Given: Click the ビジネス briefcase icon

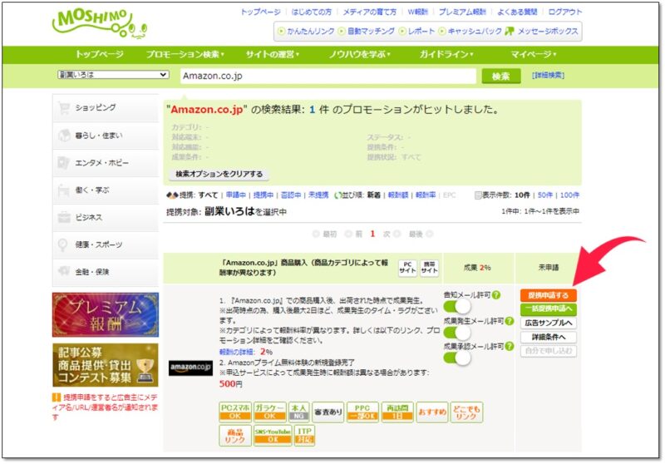Looking at the screenshot, I should [64, 217].
